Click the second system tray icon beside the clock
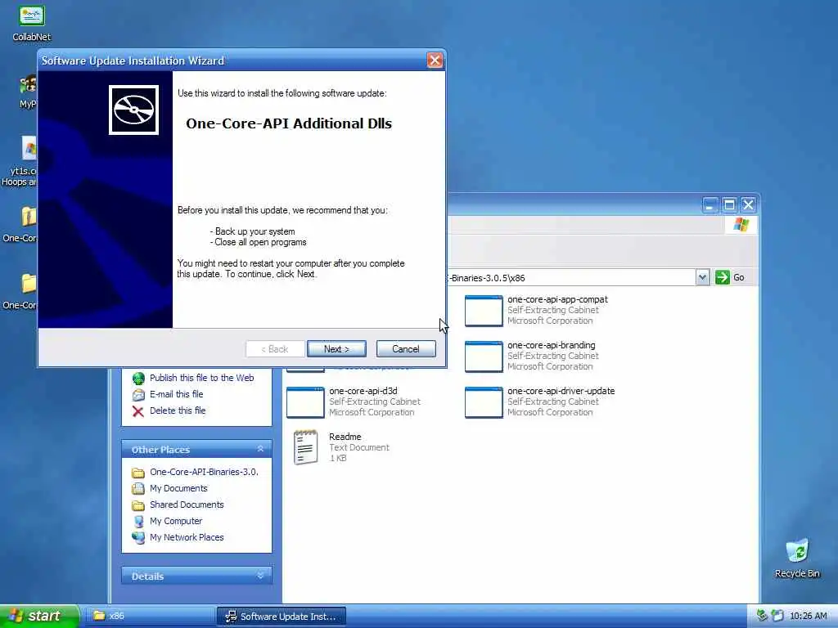The width and height of the screenshot is (838, 628). (x=777, y=616)
